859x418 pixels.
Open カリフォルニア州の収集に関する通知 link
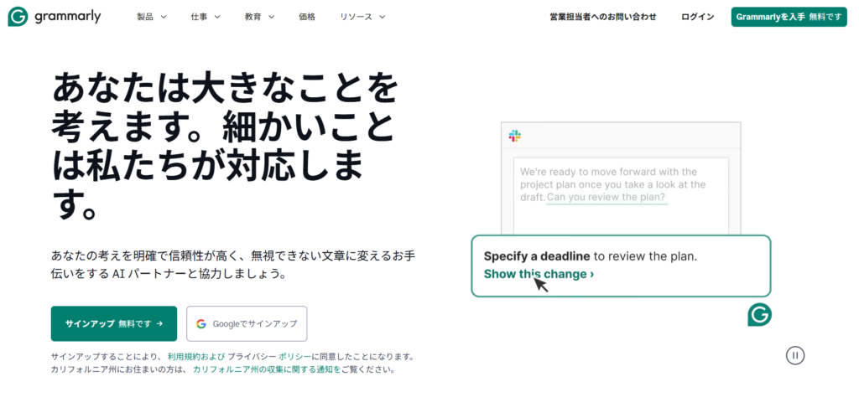266,369
